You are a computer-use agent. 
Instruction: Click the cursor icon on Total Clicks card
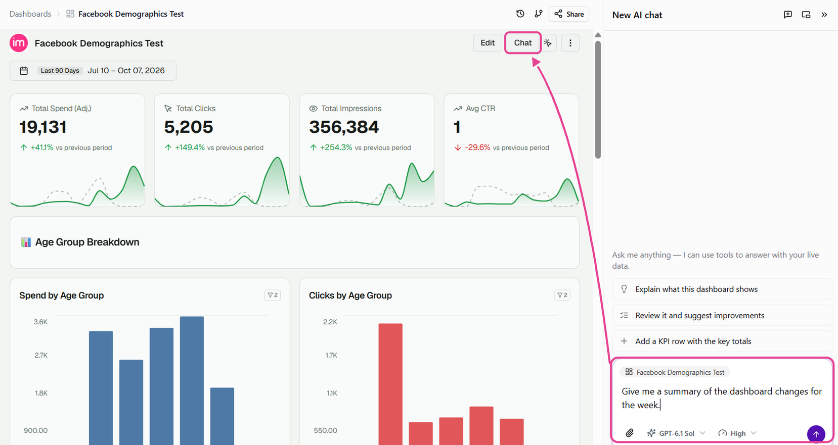(168, 109)
